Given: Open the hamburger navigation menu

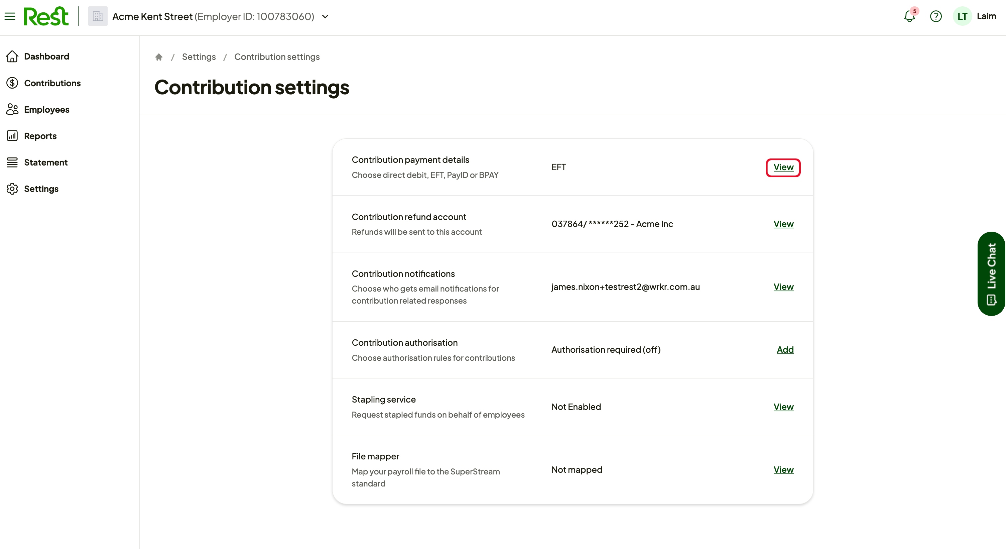Looking at the screenshot, I should pos(10,16).
